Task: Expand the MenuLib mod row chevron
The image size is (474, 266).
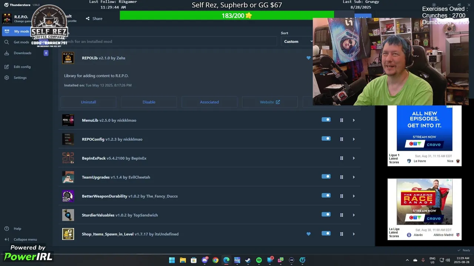Action: [x=354, y=120]
